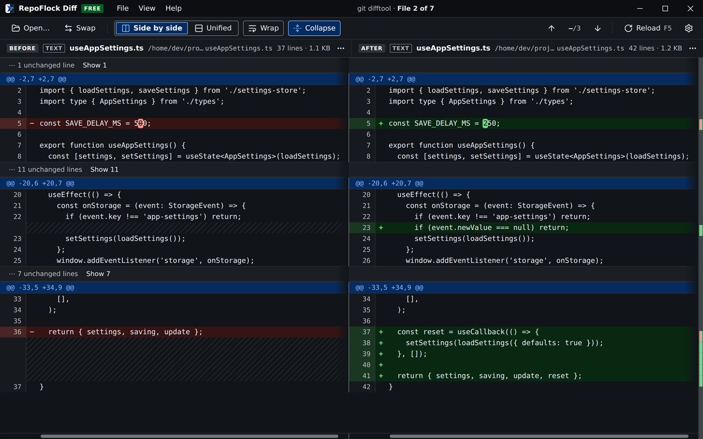Click the left pane horizontal scrollbar
Screen dimensions: 703x439
point(189,436)
